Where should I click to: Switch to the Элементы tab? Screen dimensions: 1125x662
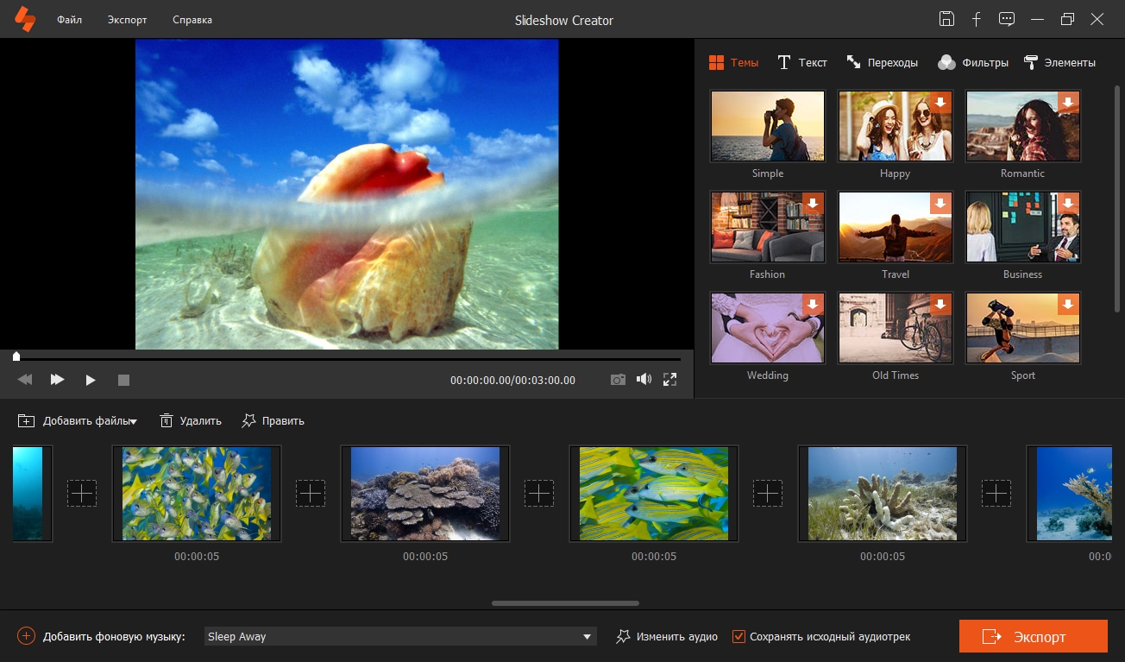[x=1059, y=62]
